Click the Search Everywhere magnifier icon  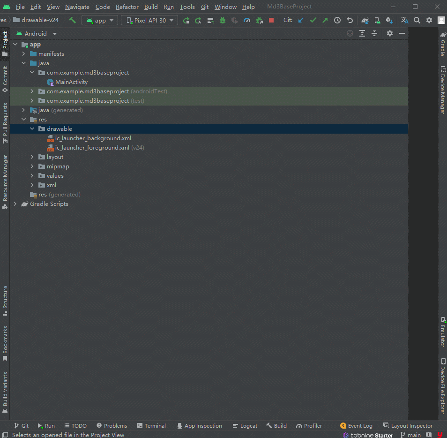(417, 20)
